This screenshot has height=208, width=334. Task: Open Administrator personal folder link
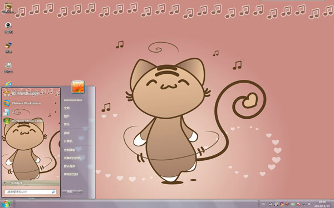[73, 100]
